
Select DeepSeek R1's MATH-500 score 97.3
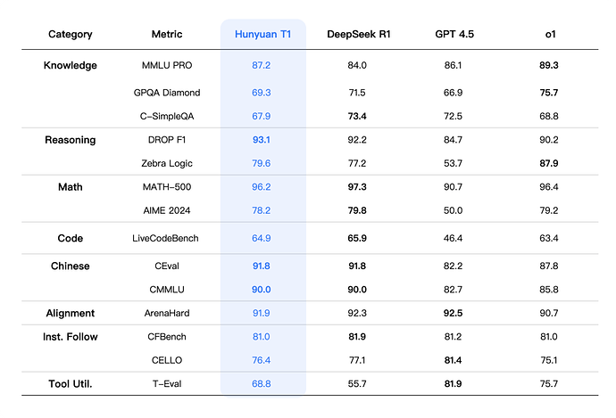pos(356,187)
